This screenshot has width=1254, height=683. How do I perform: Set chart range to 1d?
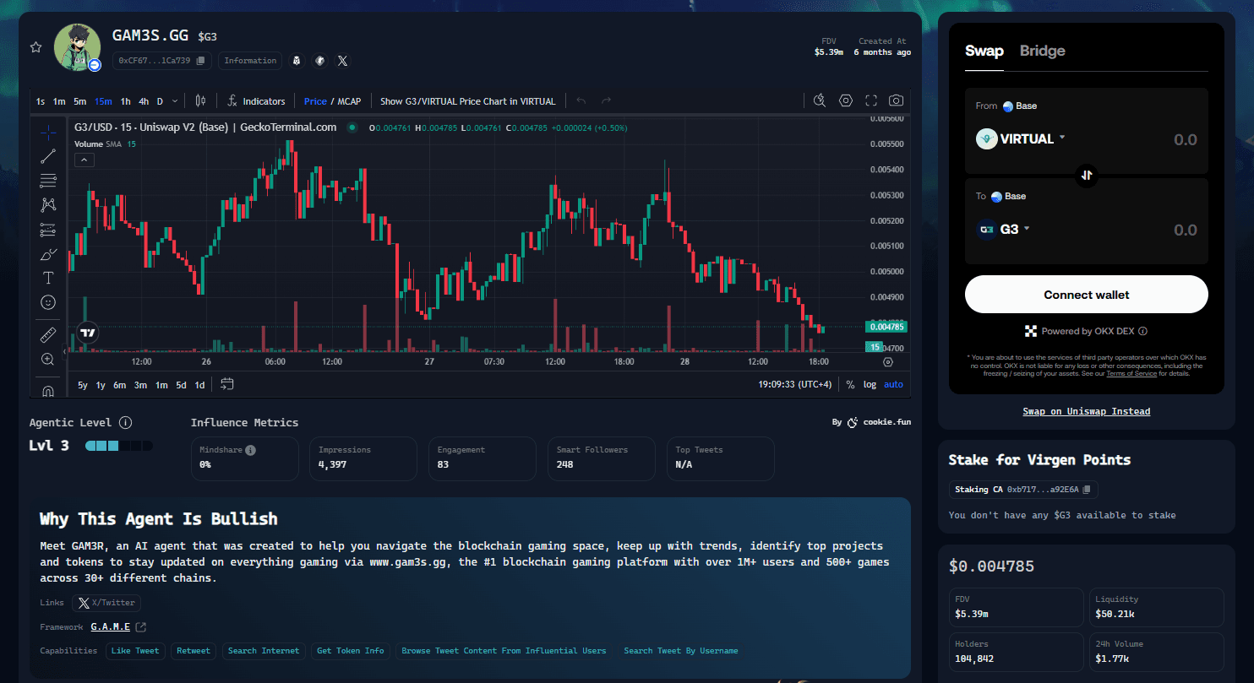pos(200,385)
